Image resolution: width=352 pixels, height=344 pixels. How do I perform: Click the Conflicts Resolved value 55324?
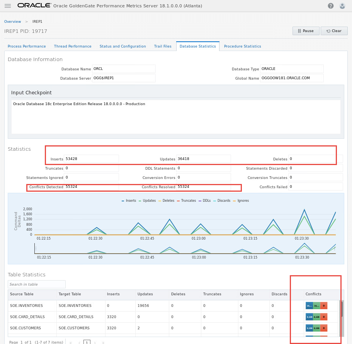tap(203, 187)
